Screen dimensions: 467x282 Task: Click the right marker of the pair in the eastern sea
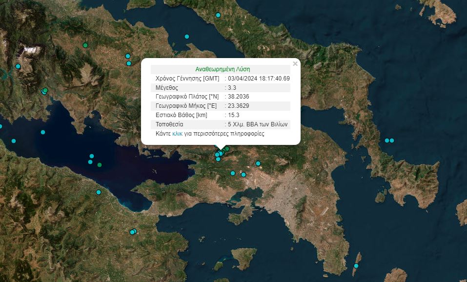click(392, 141)
